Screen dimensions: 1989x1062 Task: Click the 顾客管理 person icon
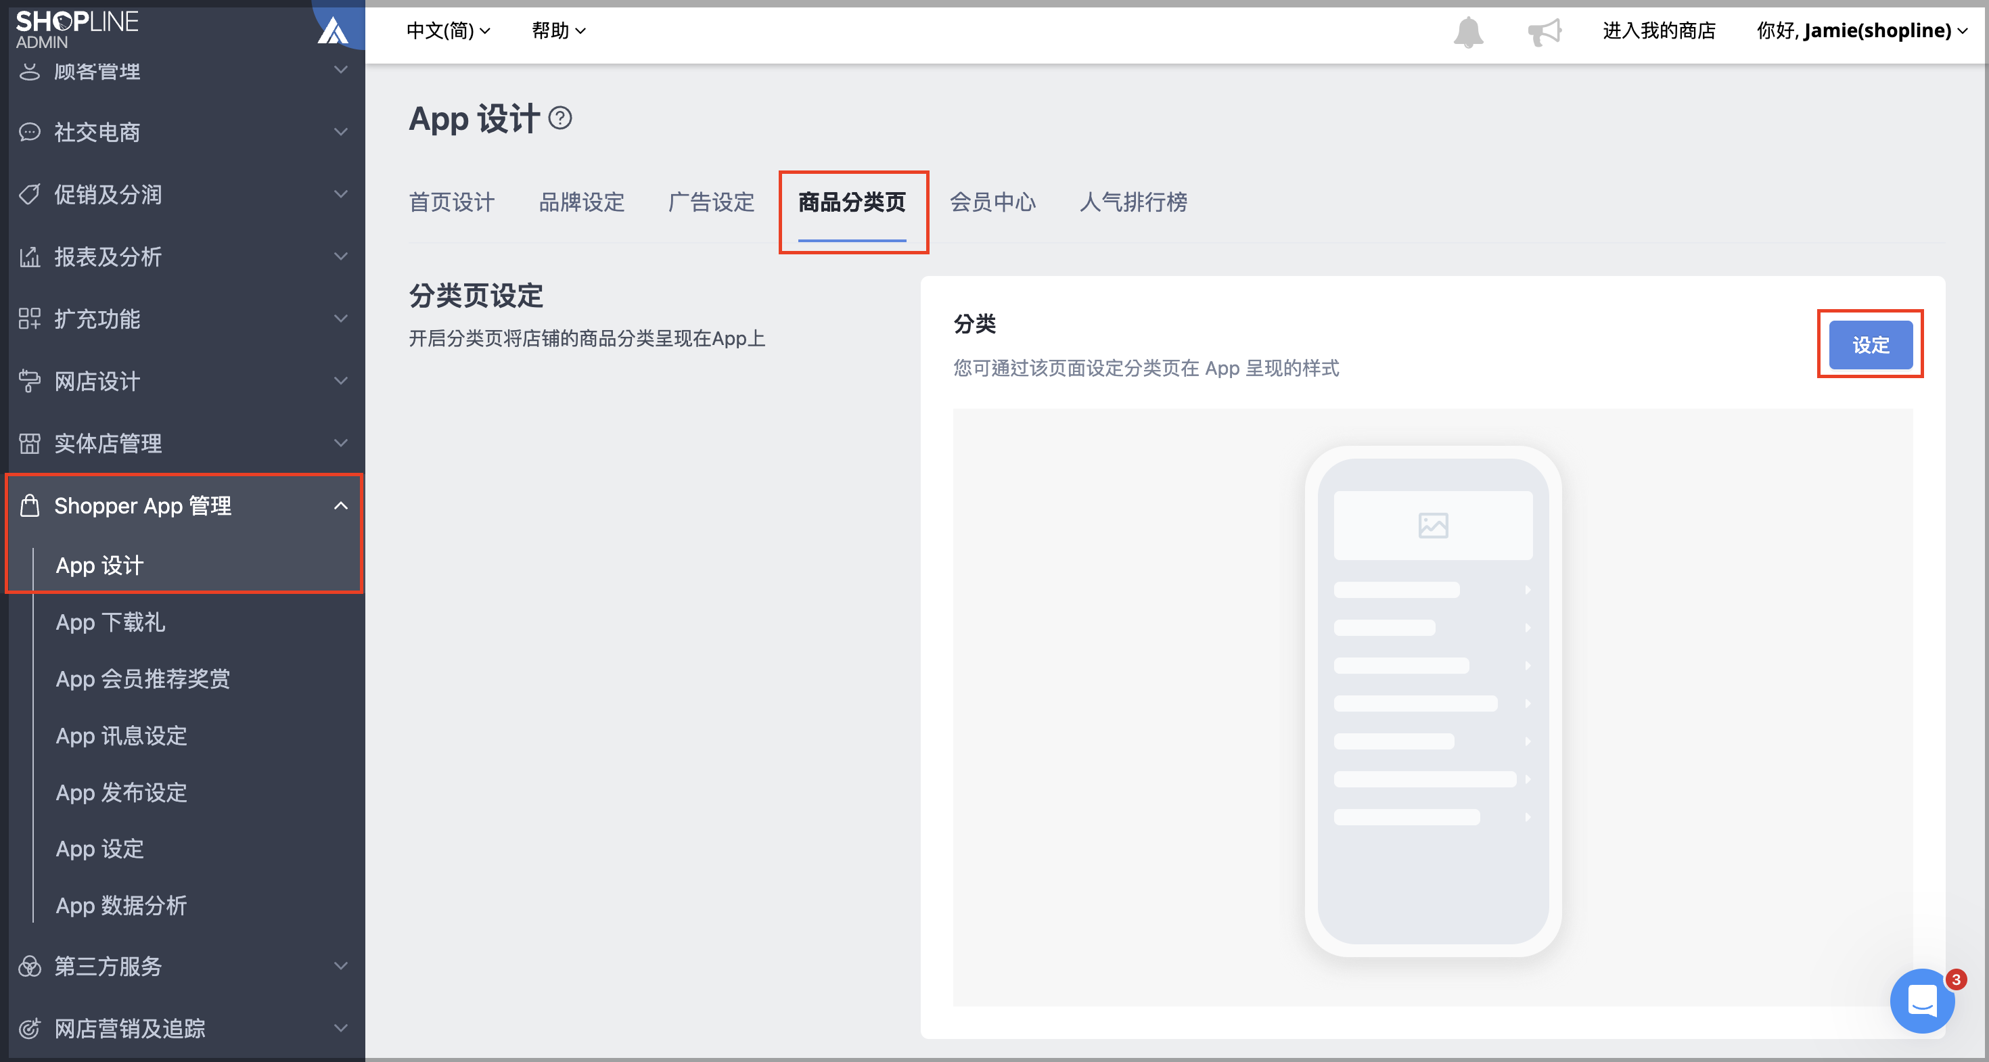click(x=29, y=71)
